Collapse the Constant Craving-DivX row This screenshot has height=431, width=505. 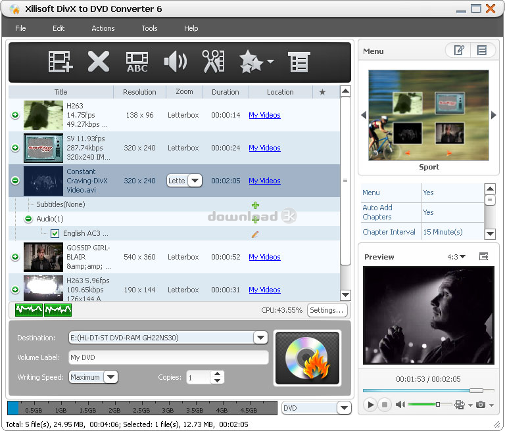tap(15, 181)
